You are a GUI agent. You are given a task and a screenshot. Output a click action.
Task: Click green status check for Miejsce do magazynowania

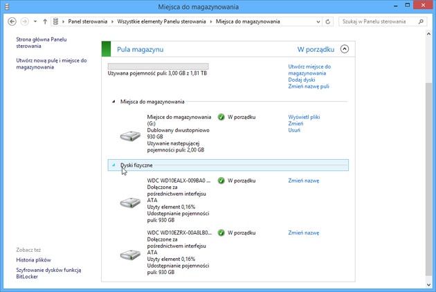point(221,117)
